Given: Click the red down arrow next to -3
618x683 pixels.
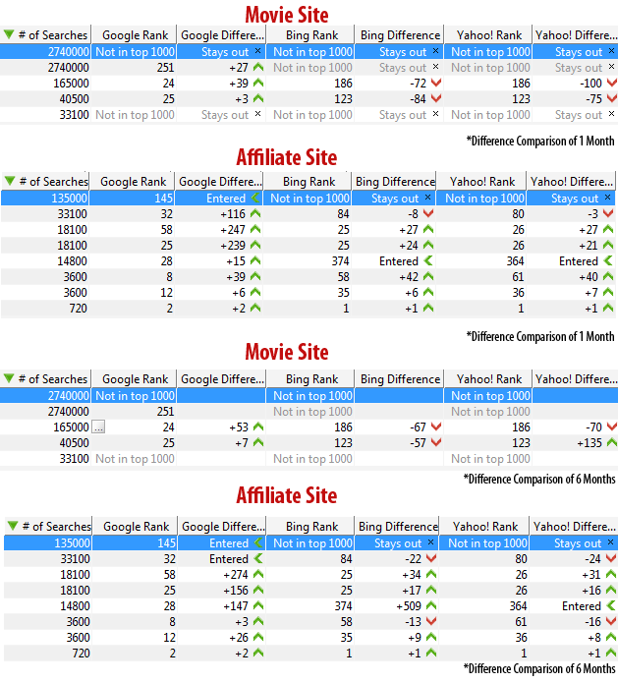Looking at the screenshot, I should (x=608, y=213).
